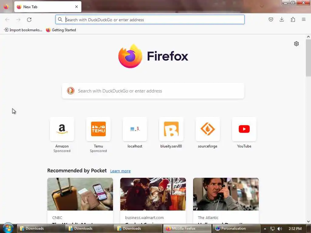Reload the page with refresh icon
Viewport: 311px width, 233px height.
click(x=29, y=20)
